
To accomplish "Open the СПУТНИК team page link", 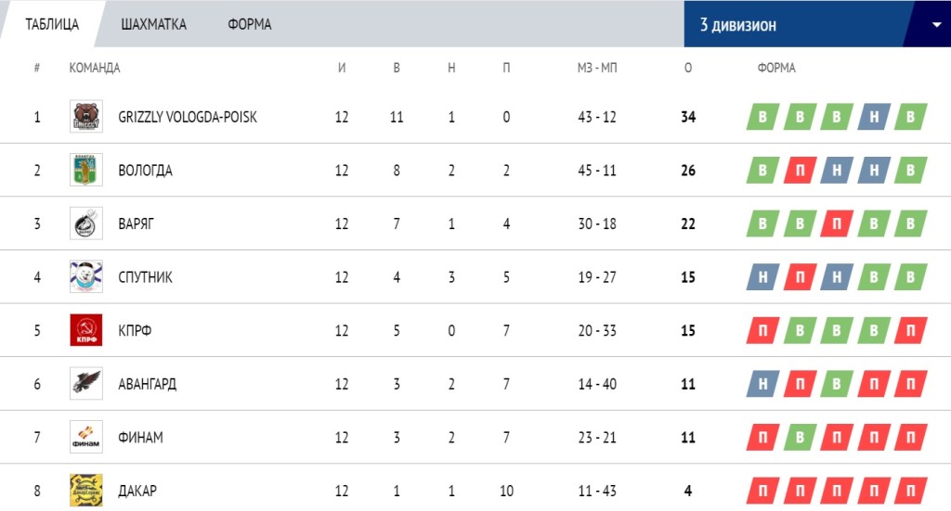I will pos(145,277).
